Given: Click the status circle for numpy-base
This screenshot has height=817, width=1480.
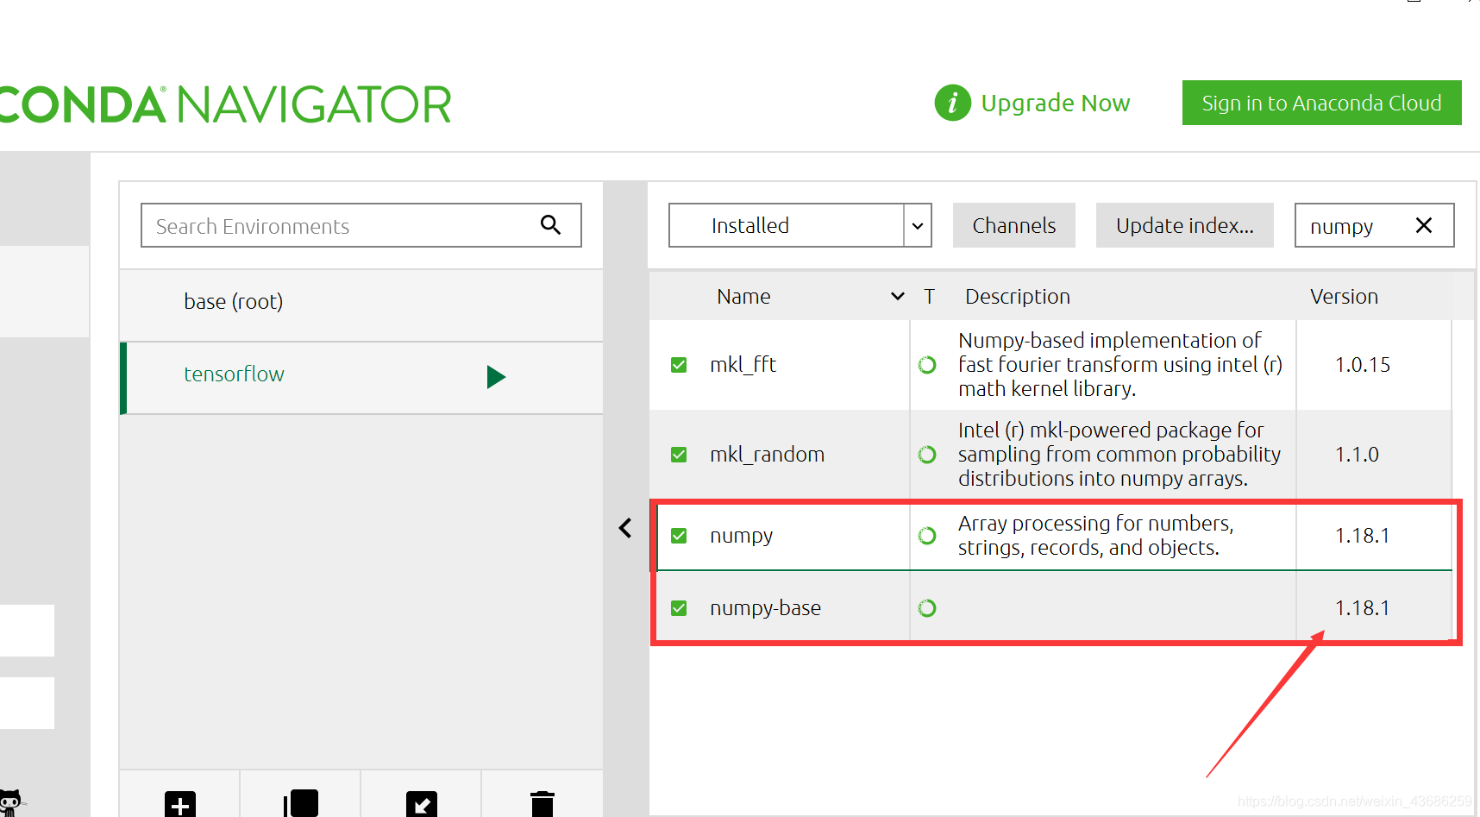Looking at the screenshot, I should 927,608.
